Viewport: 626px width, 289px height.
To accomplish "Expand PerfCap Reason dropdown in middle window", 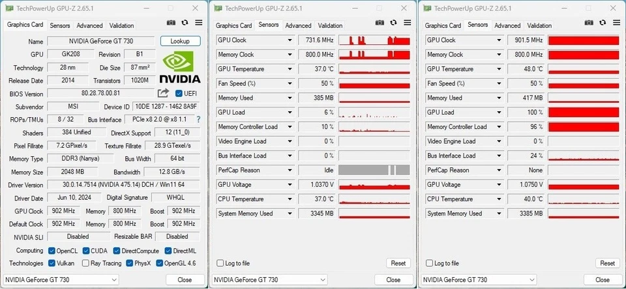I will [290, 171].
